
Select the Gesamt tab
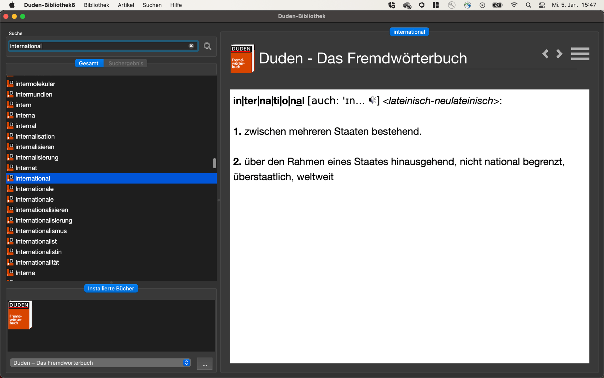(89, 63)
